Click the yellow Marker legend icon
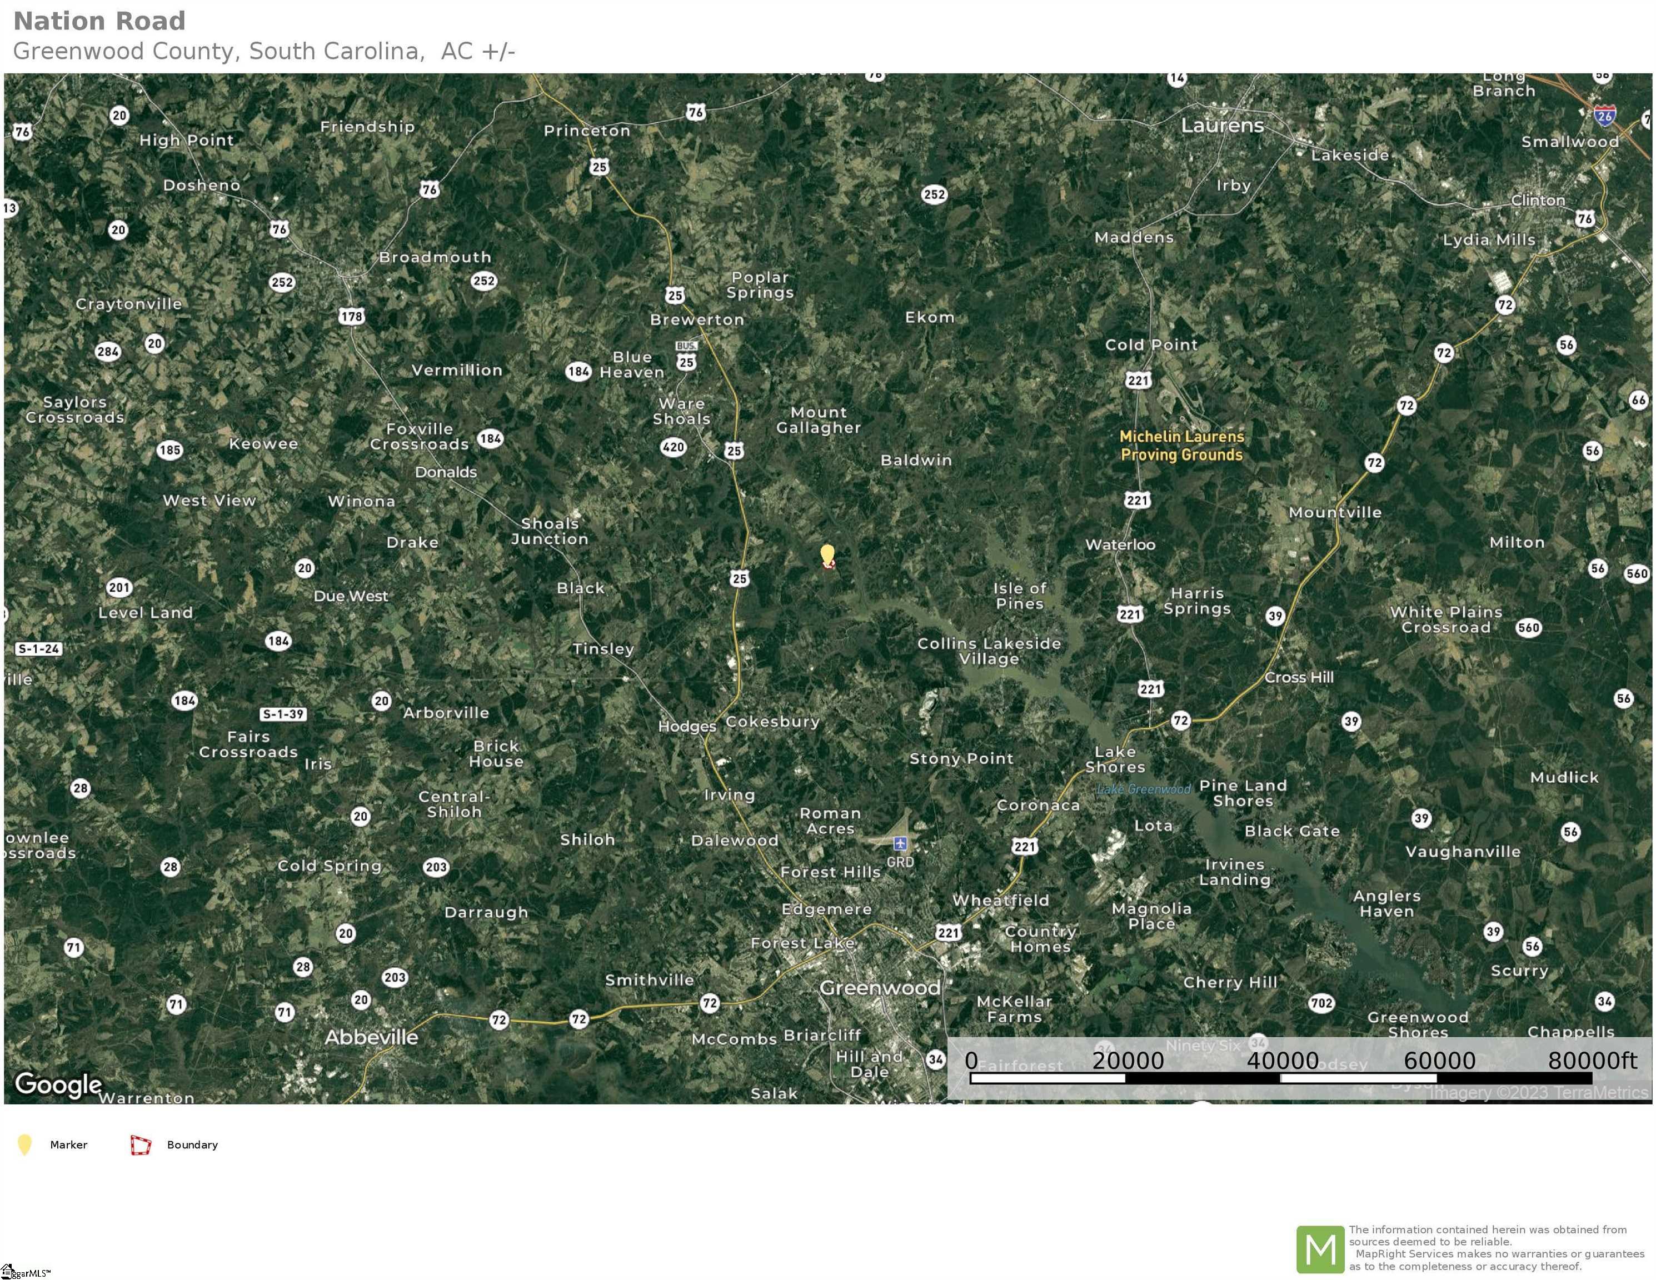This screenshot has width=1656, height=1280. [x=24, y=1144]
